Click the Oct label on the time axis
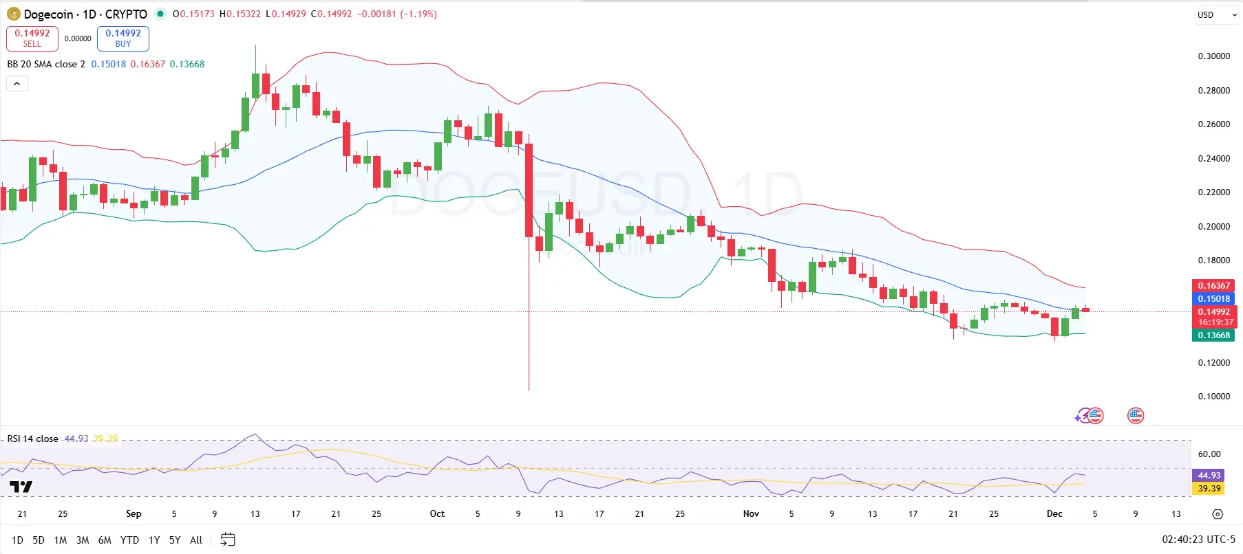The height and width of the screenshot is (554, 1243). click(437, 513)
